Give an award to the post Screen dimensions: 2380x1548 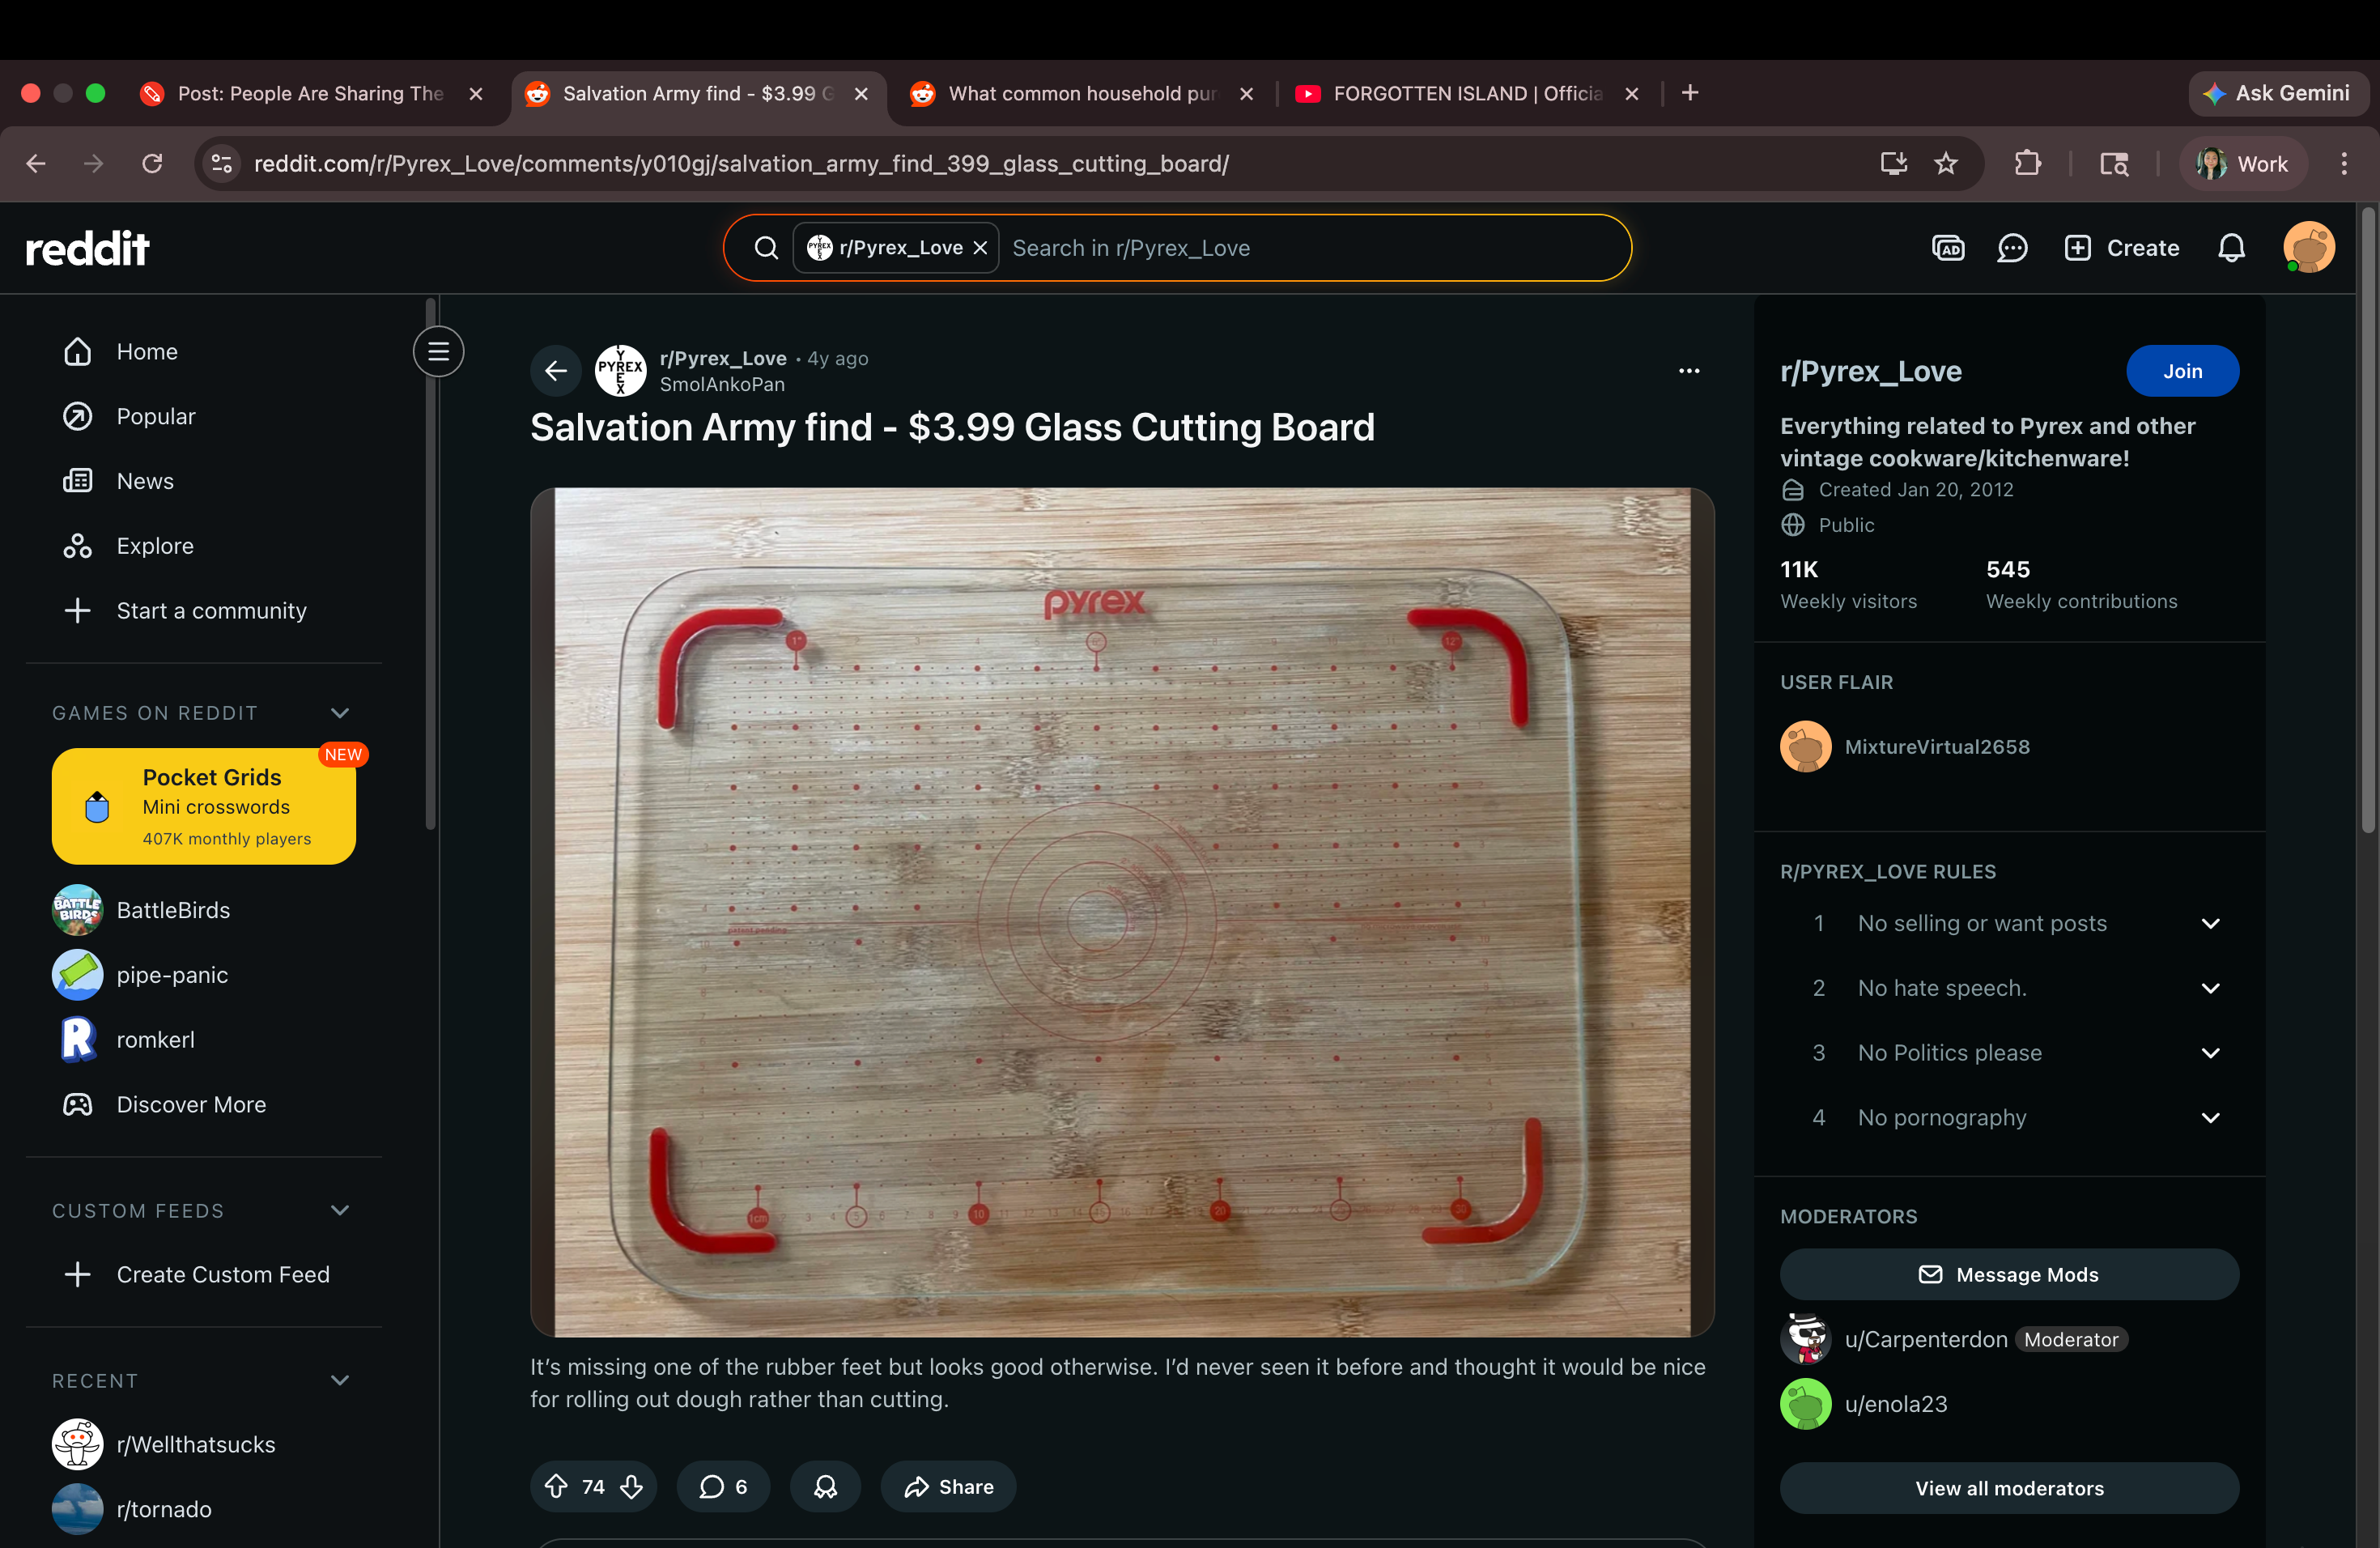[x=825, y=1487]
